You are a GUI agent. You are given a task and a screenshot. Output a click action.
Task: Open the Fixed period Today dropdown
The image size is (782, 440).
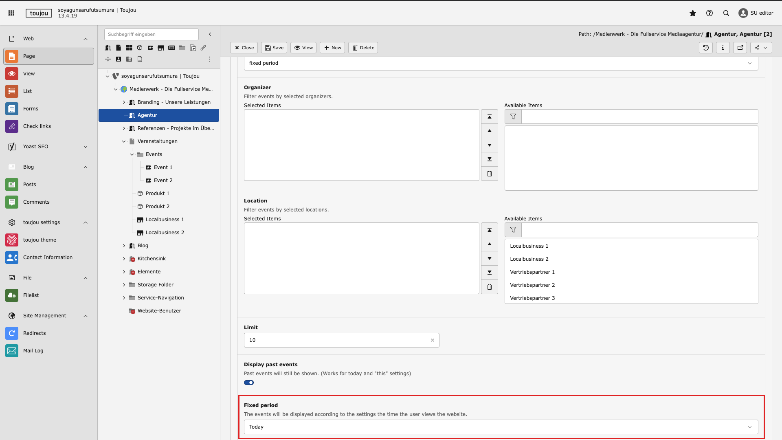(501, 427)
